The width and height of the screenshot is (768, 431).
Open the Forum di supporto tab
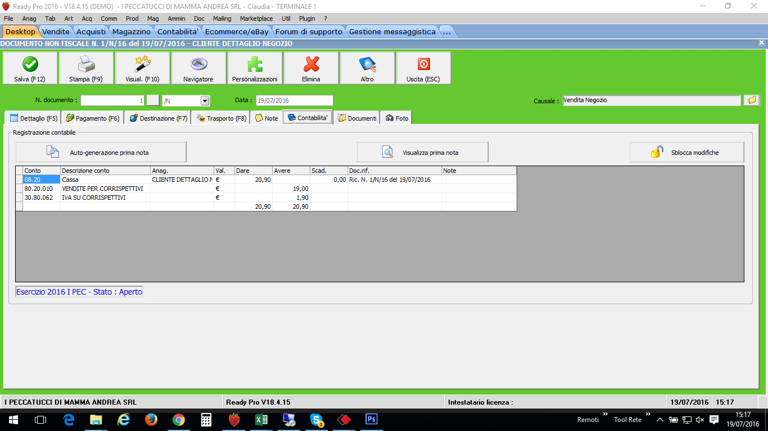pos(309,31)
